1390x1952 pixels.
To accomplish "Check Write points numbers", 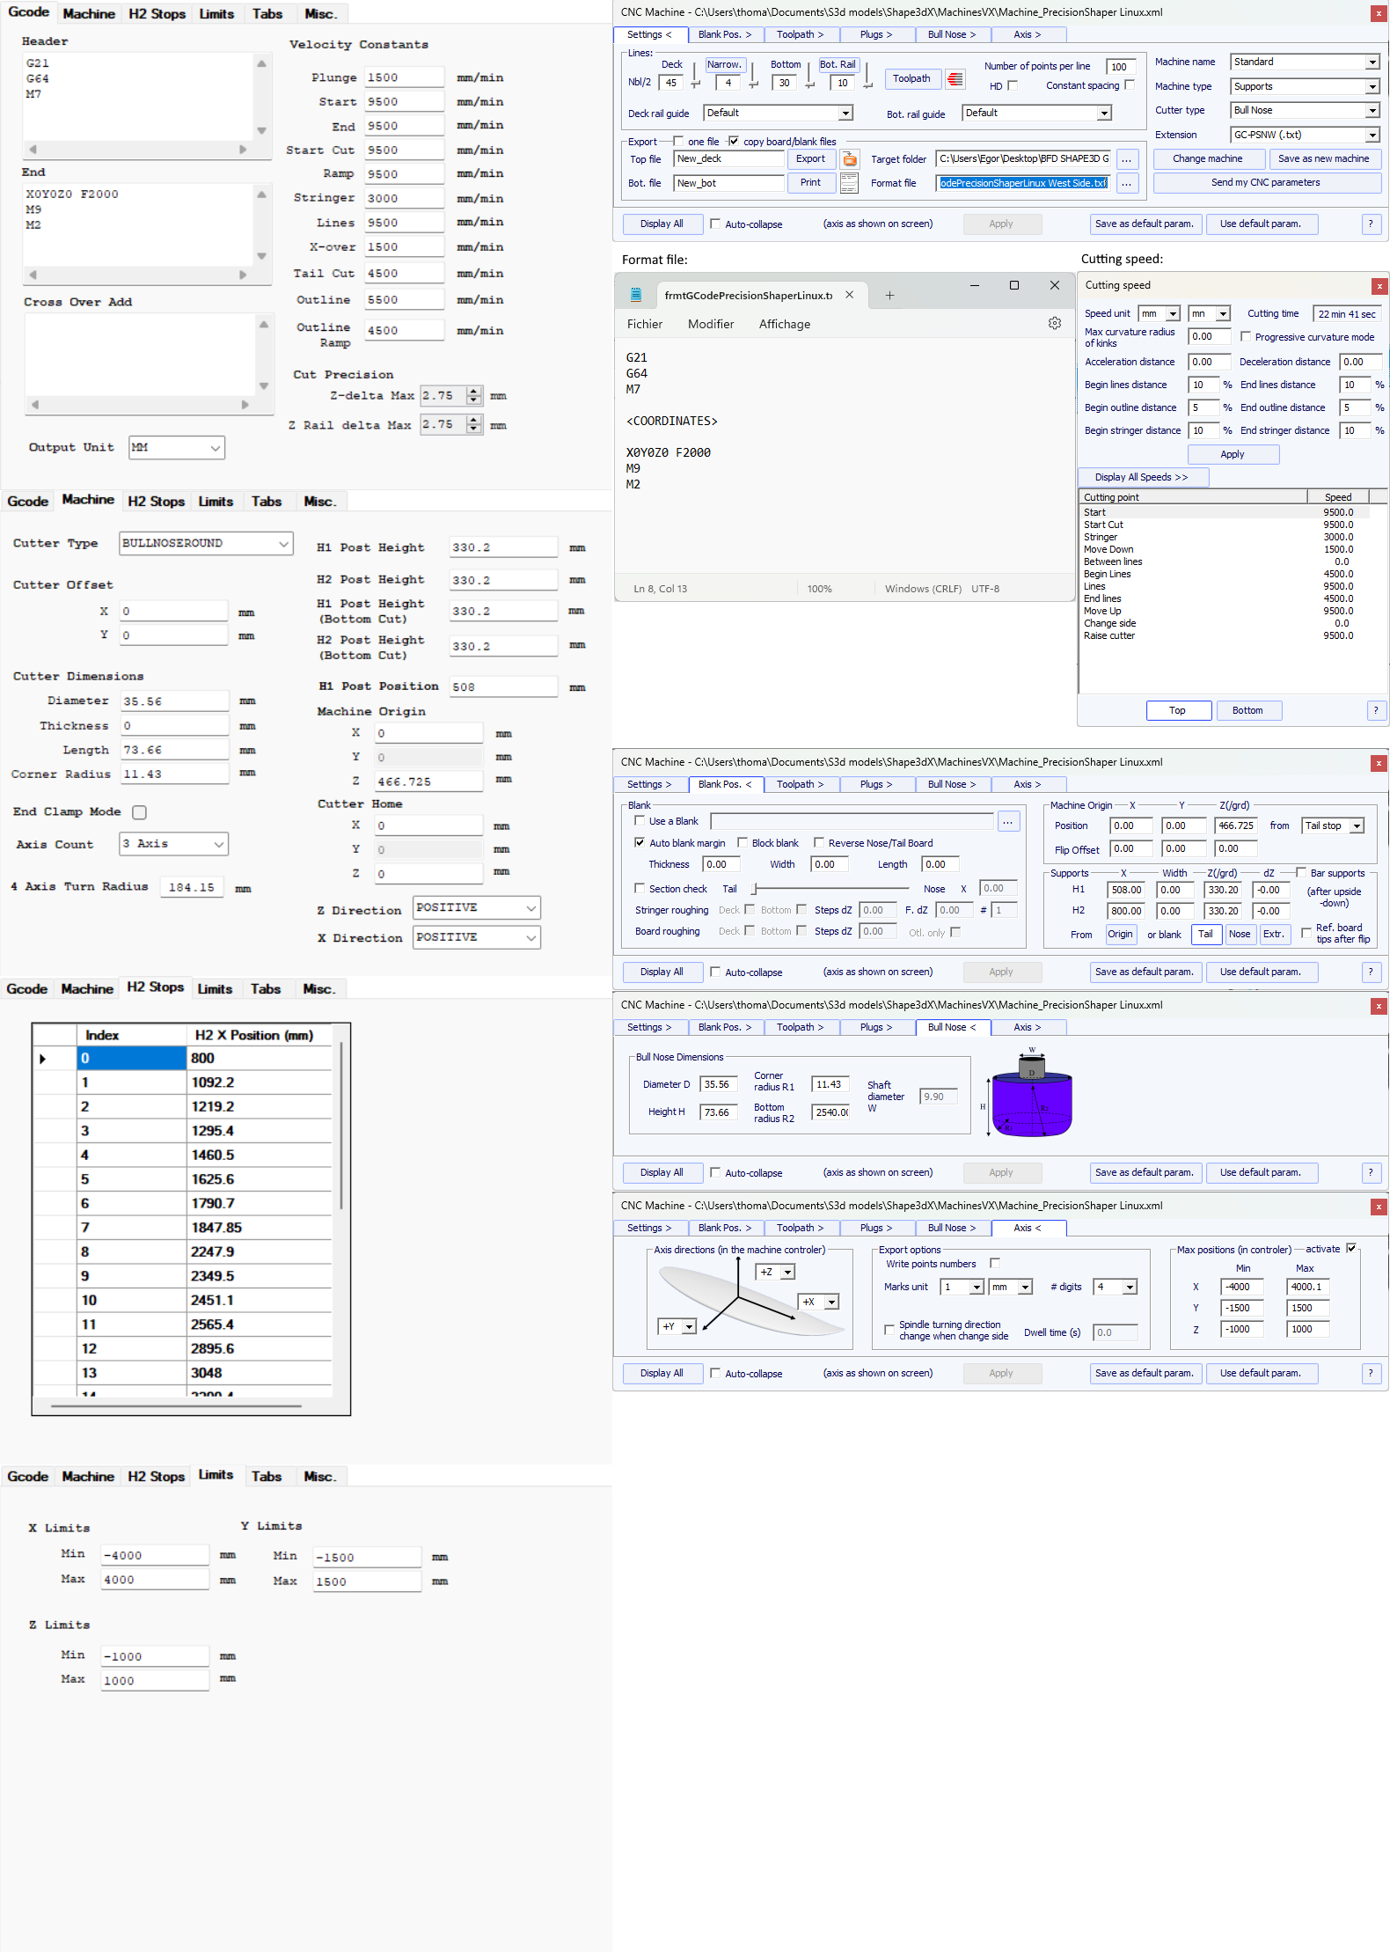I will point(995,1264).
